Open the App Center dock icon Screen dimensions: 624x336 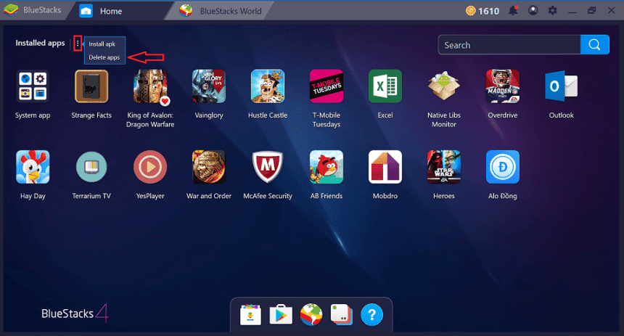(x=251, y=314)
